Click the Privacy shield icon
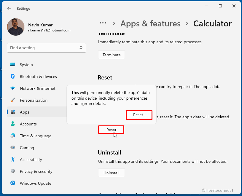Screen dimensions: 242x196 [x=13, y=171]
